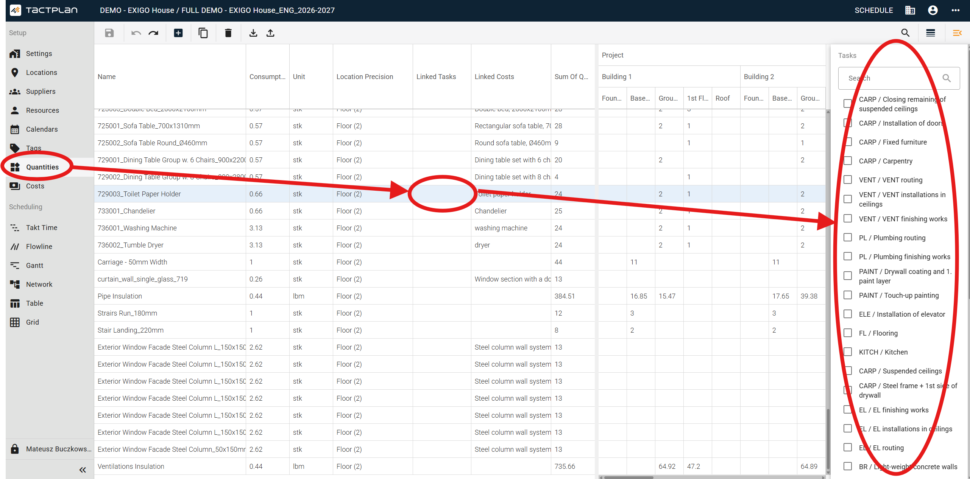
Task: Click the row density lines icon
Action: coord(930,33)
